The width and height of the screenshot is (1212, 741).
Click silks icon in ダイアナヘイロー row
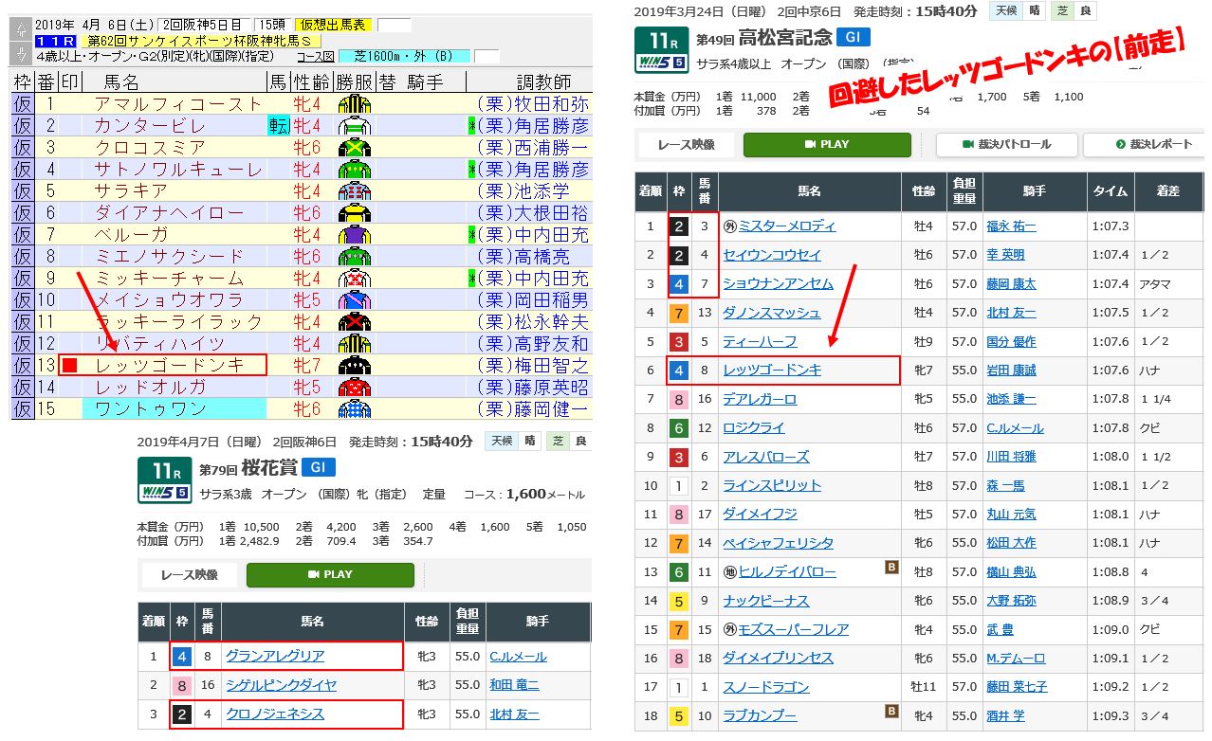[354, 213]
